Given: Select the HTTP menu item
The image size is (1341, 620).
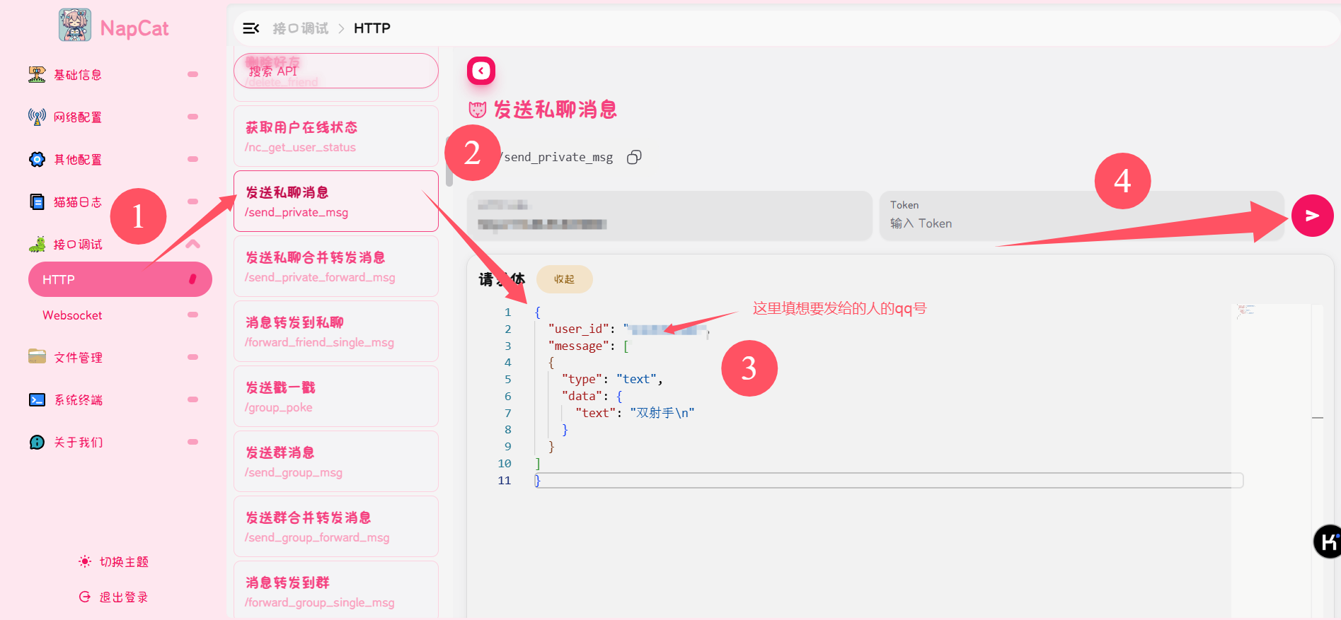Looking at the screenshot, I should click(120, 280).
